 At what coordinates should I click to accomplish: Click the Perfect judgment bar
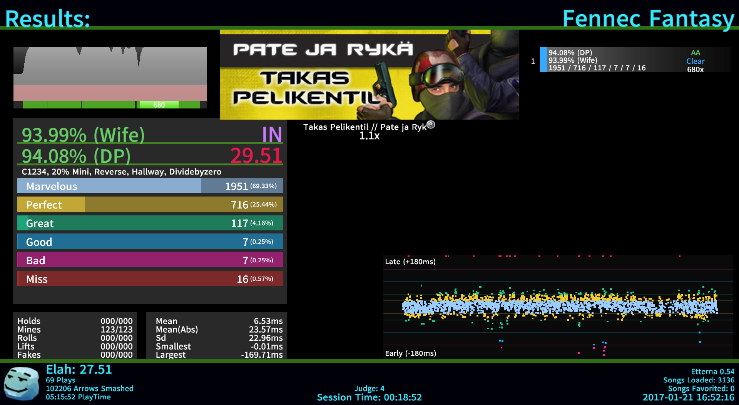[150, 205]
